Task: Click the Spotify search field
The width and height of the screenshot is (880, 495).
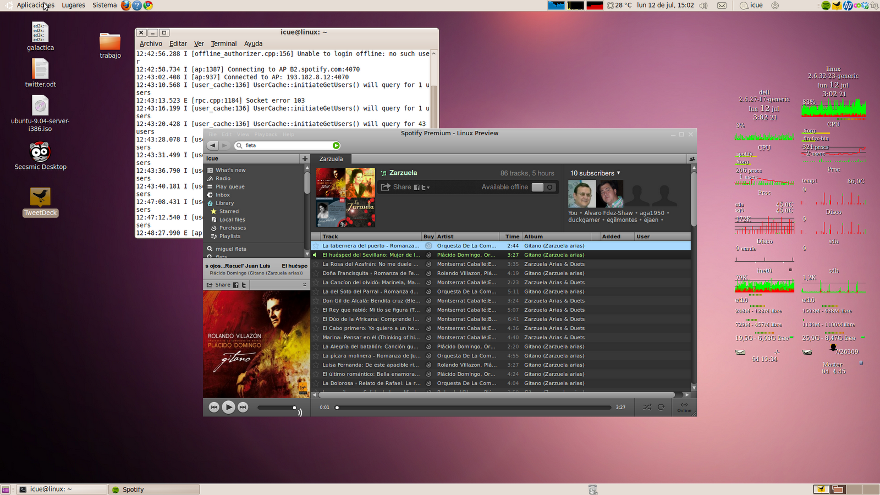Action: tap(287, 145)
